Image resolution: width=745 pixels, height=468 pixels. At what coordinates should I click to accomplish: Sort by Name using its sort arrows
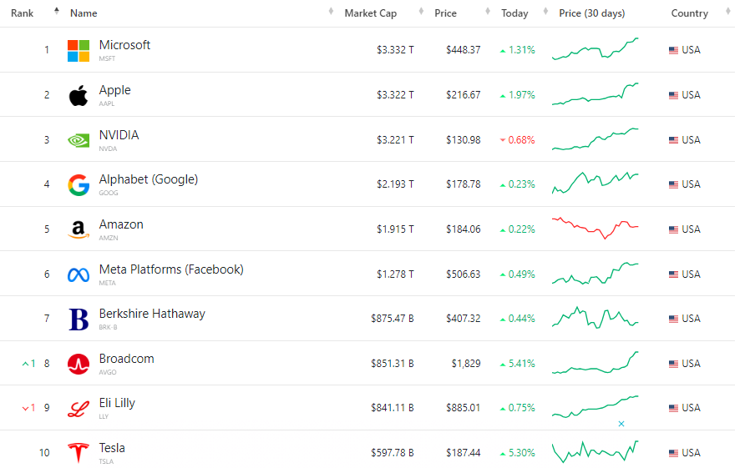(x=331, y=11)
